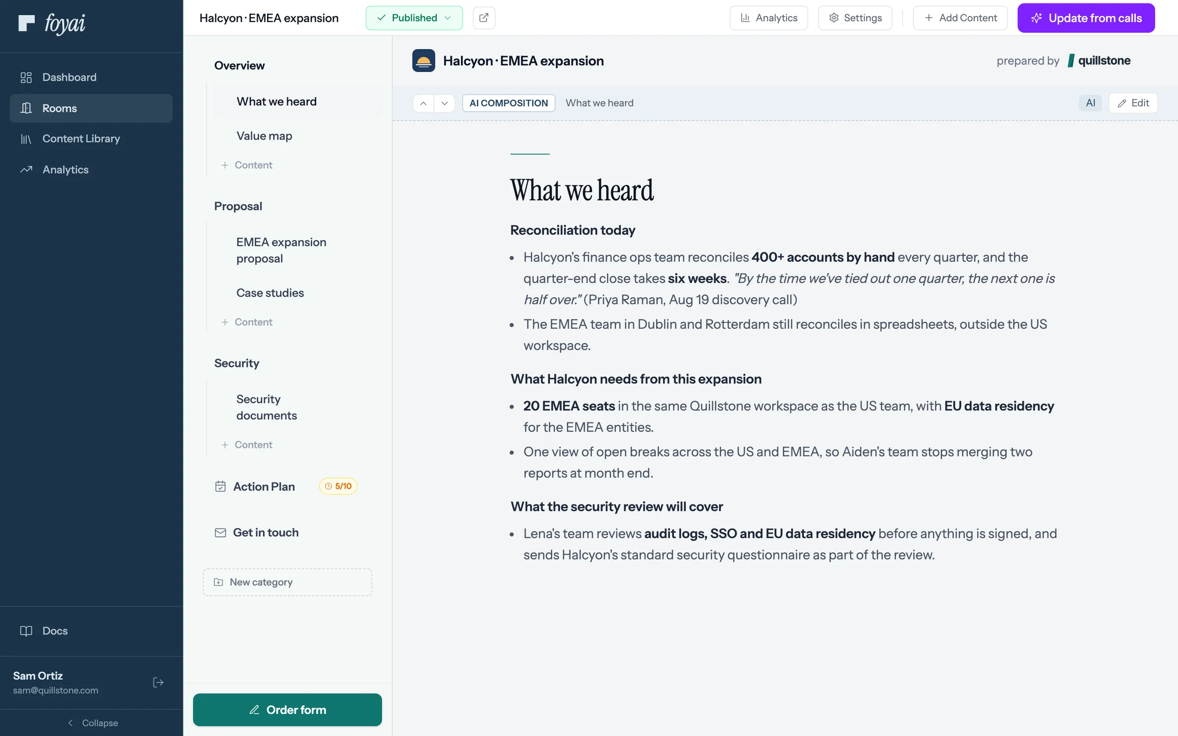This screenshot has height=736, width=1178.
Task: Click the Security category heading
Action: pyautogui.click(x=237, y=363)
